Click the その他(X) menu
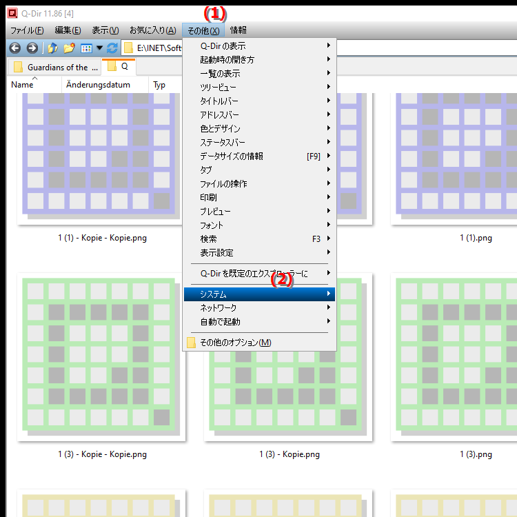Image resolution: width=517 pixels, height=517 pixels. (x=203, y=30)
